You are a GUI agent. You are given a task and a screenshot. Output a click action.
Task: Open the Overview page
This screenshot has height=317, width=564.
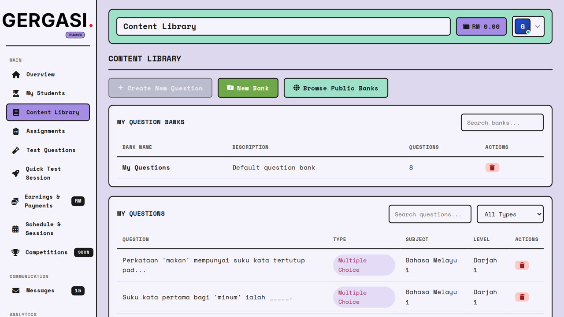[x=48, y=74]
